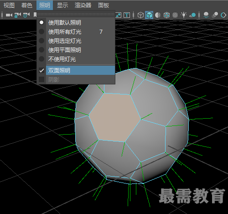Select 使用平面照明 radio option
Image resolution: width=228 pixels, height=214 pixels.
click(x=76, y=50)
